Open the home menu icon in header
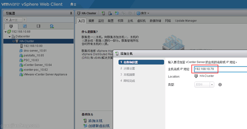Screen dimensions: 247x129 click(73, 4)
